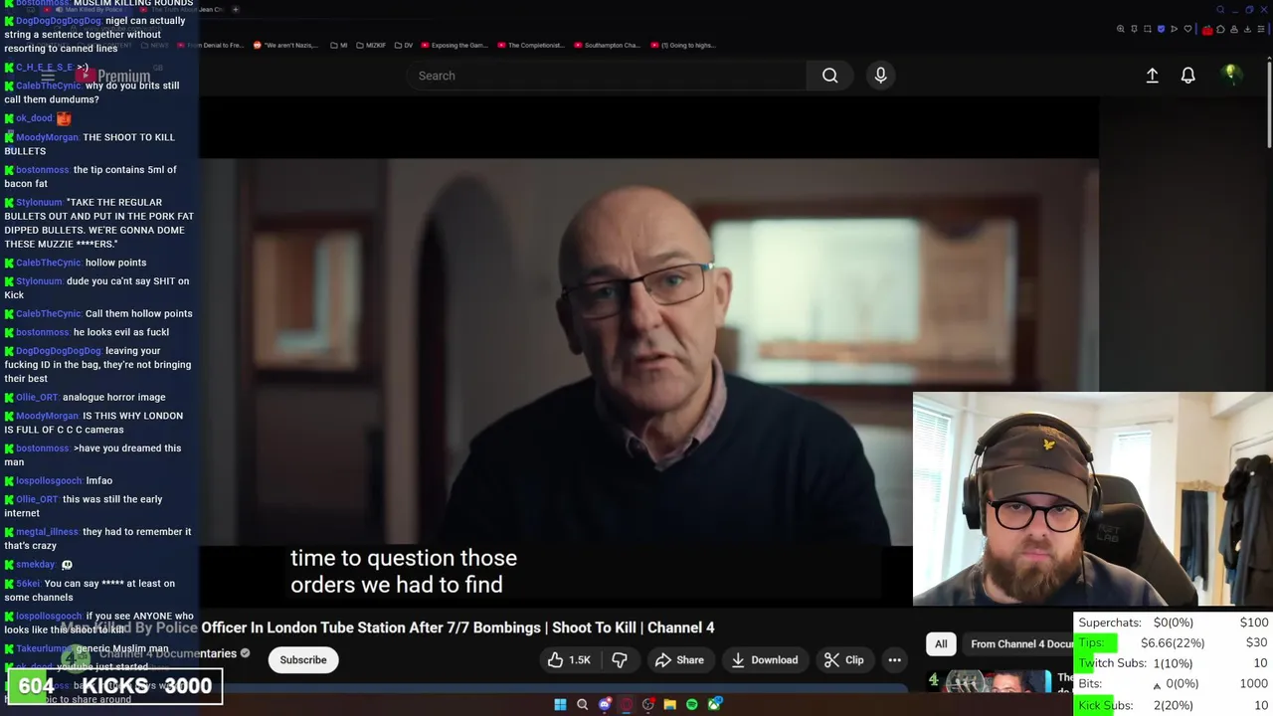Open the 'MI' bookmarks folder
Screen dimensions: 1273x716
338,45
